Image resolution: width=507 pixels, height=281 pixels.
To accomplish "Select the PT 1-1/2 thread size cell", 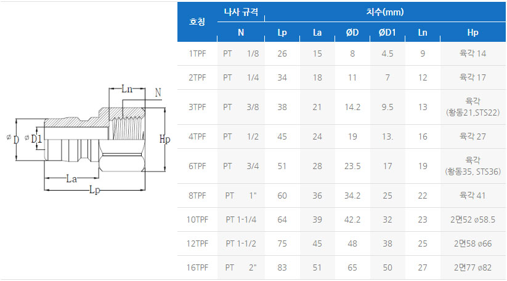I will (241, 243).
